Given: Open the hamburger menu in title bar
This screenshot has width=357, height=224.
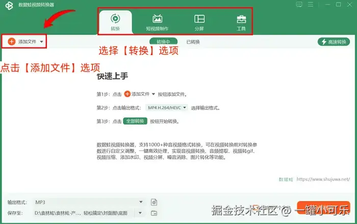Looking at the screenshot, I should [x=311, y=4].
